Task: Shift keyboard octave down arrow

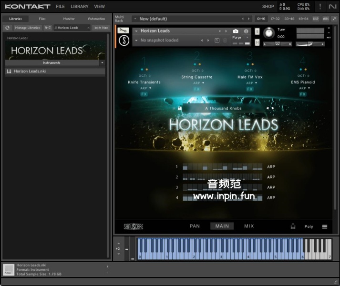Action: coord(118,254)
